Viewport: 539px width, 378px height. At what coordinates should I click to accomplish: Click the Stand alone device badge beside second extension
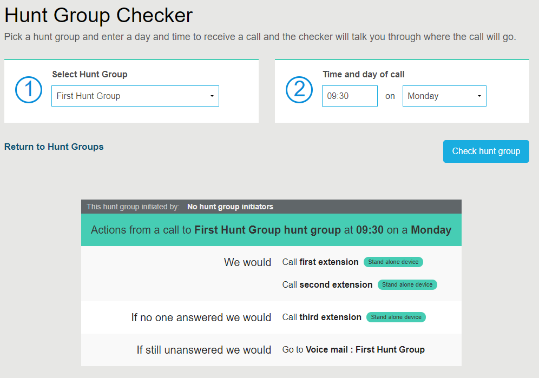click(407, 284)
